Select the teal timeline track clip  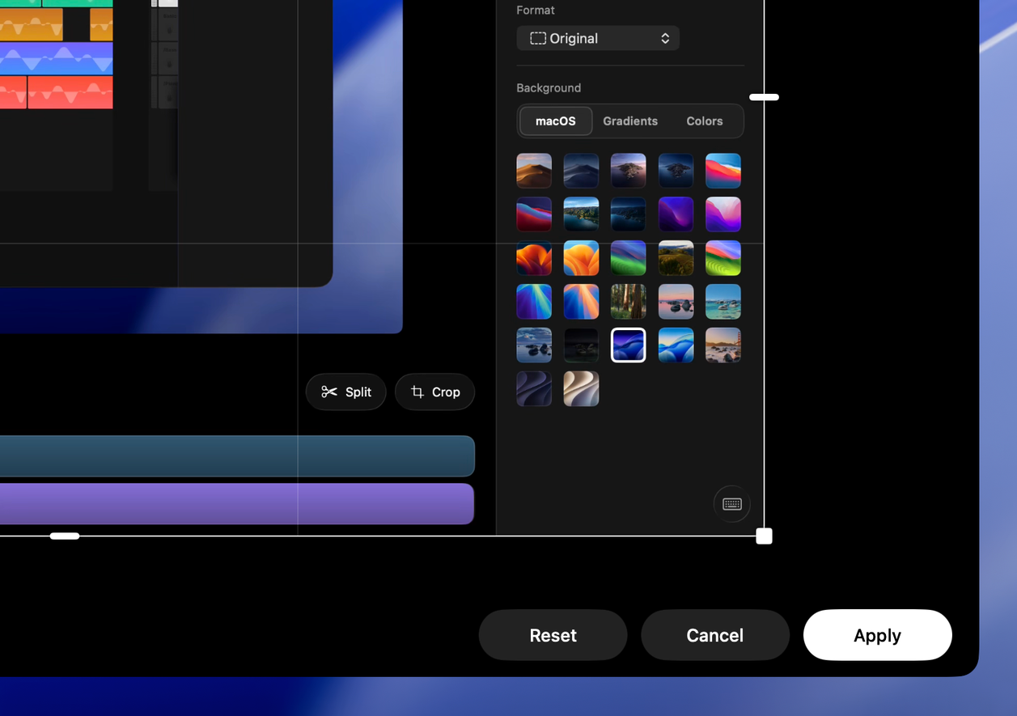237,456
